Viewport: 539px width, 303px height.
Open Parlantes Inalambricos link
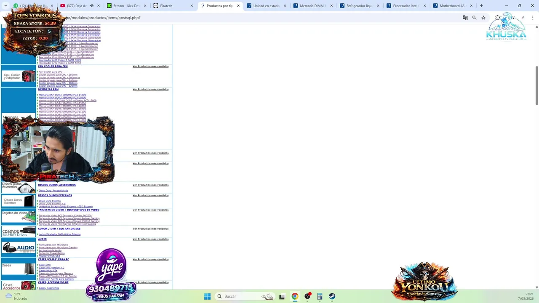[52, 253]
